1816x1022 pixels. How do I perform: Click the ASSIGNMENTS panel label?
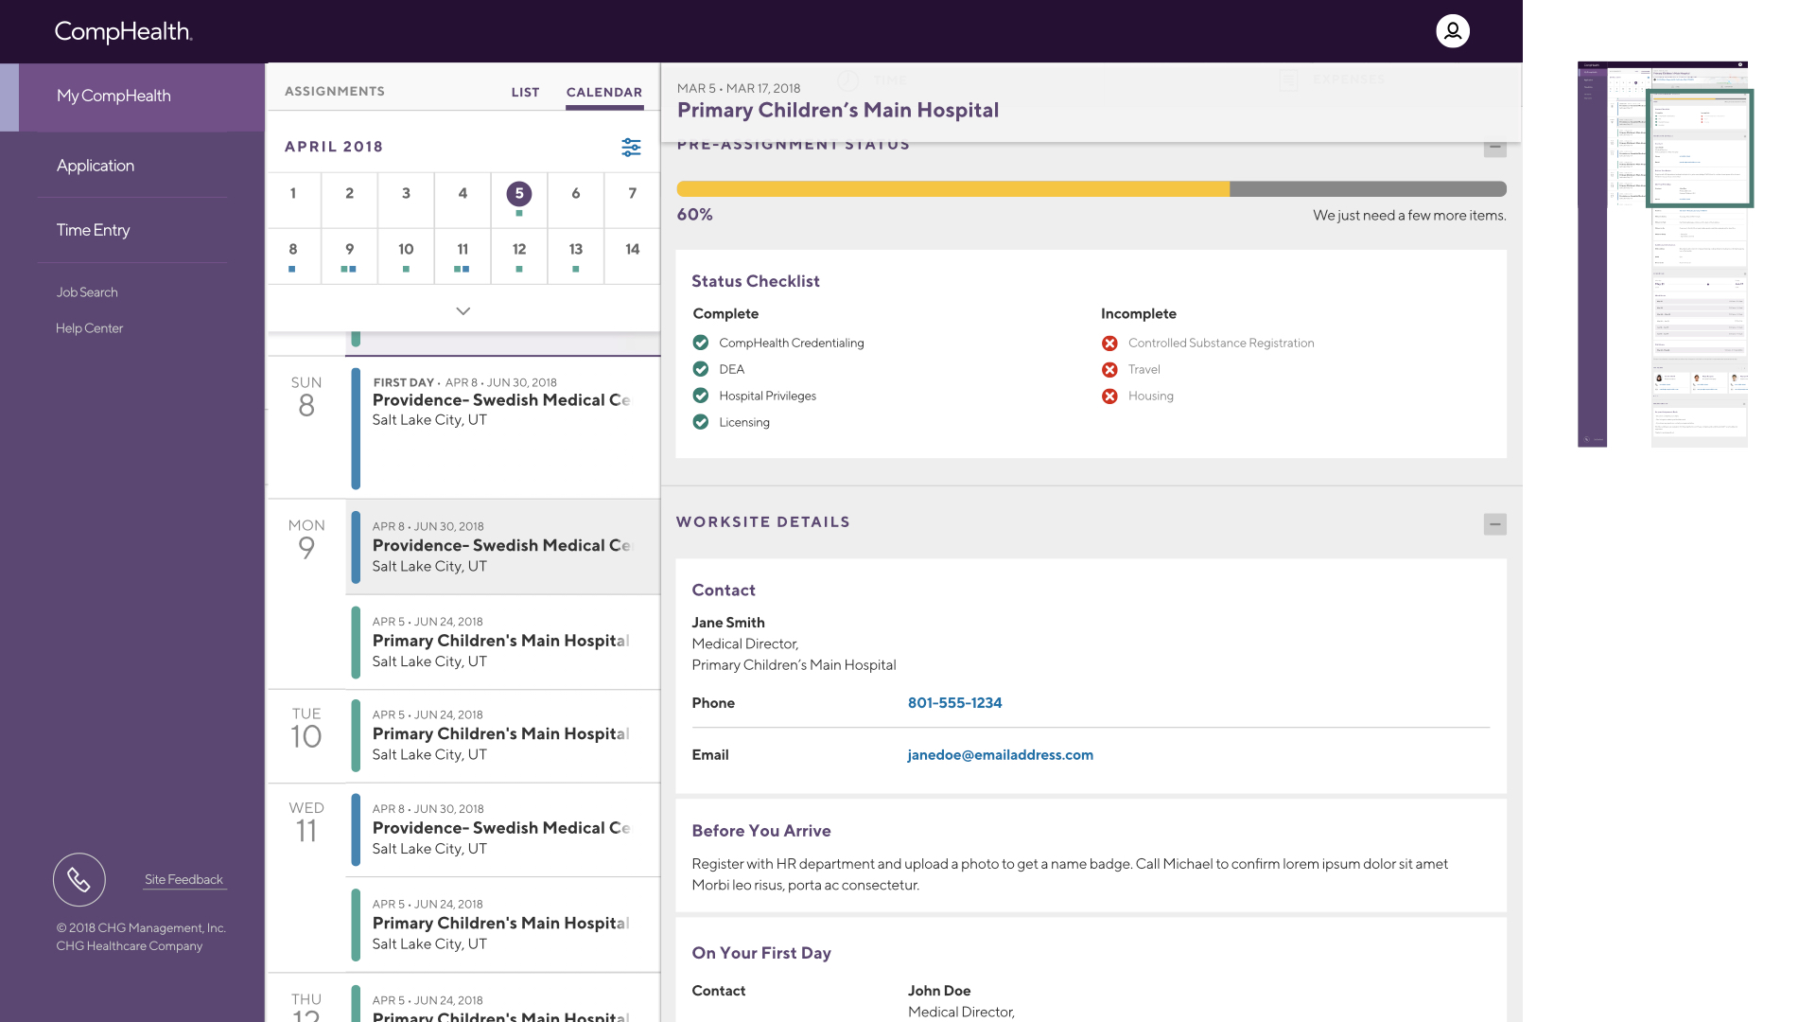(335, 92)
